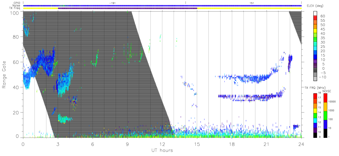The image size is (339, 156).
Task: Click the white top segment of ELEV colorbar
Action: pyautogui.click(x=315, y=13)
